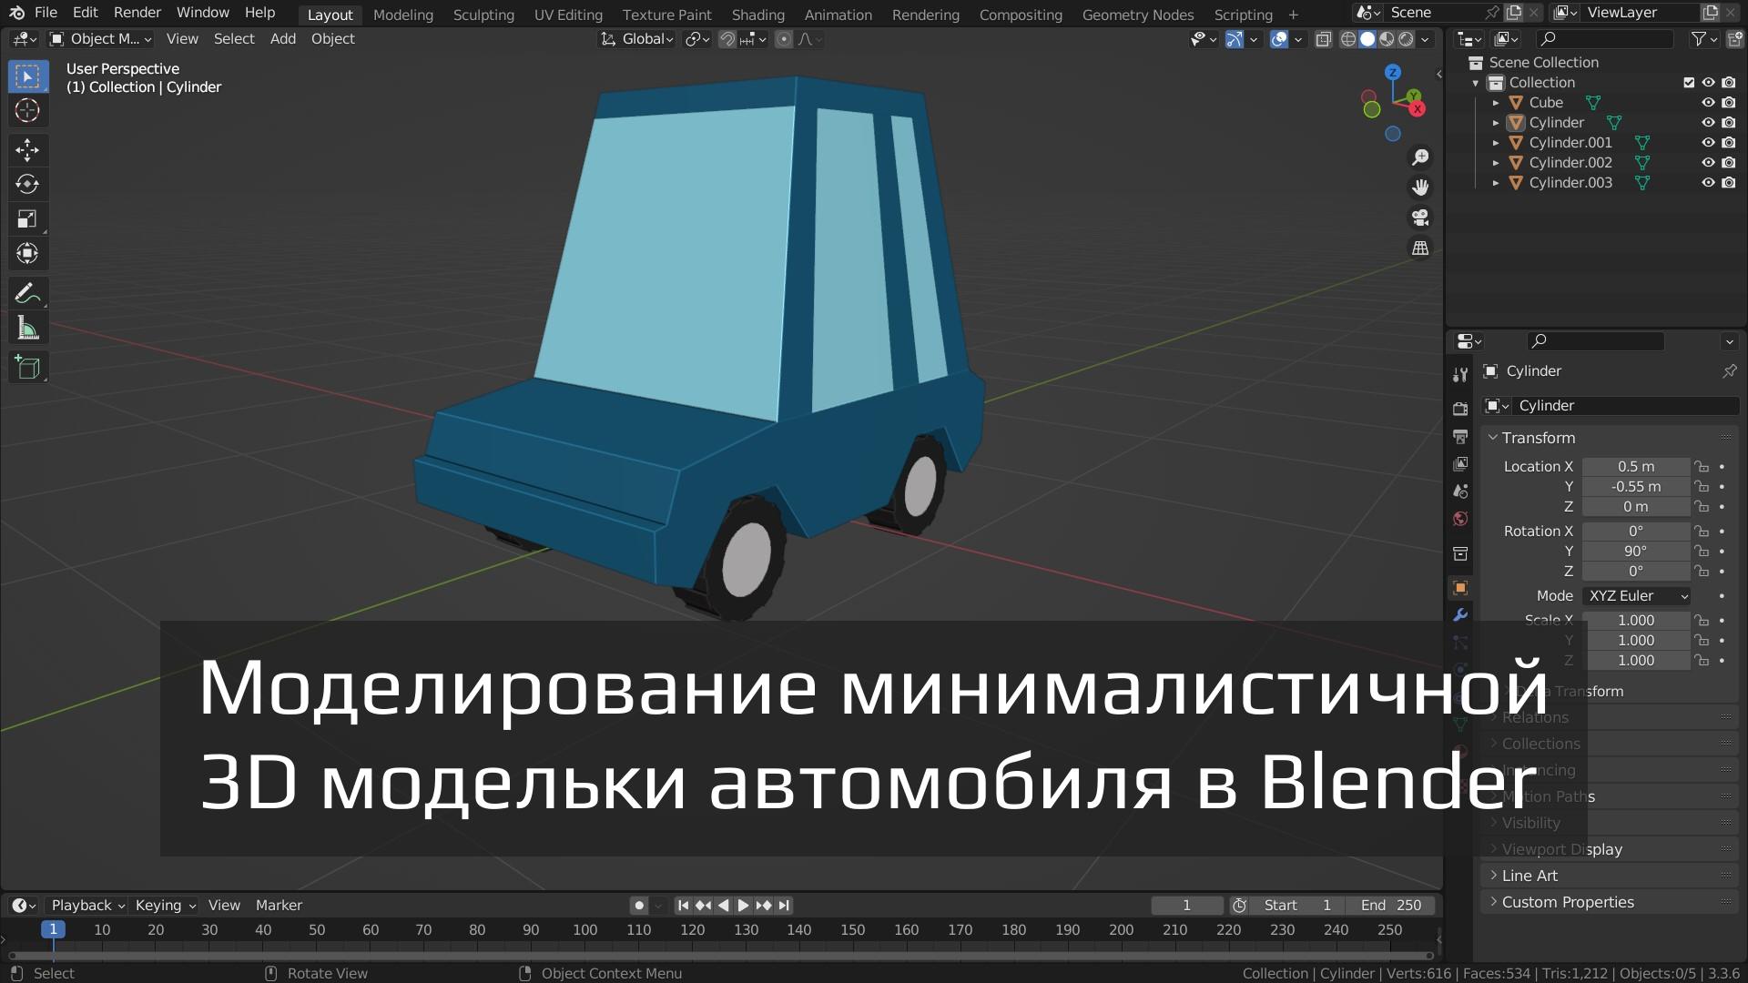The image size is (1748, 983).
Task: Open the Add Cube tool
Action: coord(28,367)
